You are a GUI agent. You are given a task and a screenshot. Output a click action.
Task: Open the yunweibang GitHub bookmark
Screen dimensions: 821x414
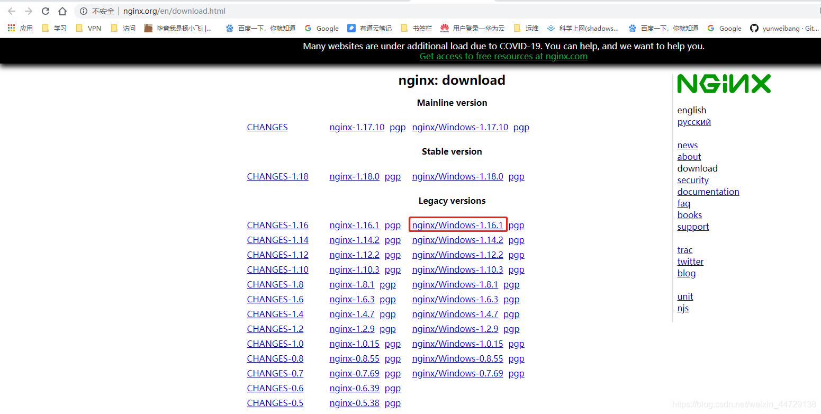[784, 28]
